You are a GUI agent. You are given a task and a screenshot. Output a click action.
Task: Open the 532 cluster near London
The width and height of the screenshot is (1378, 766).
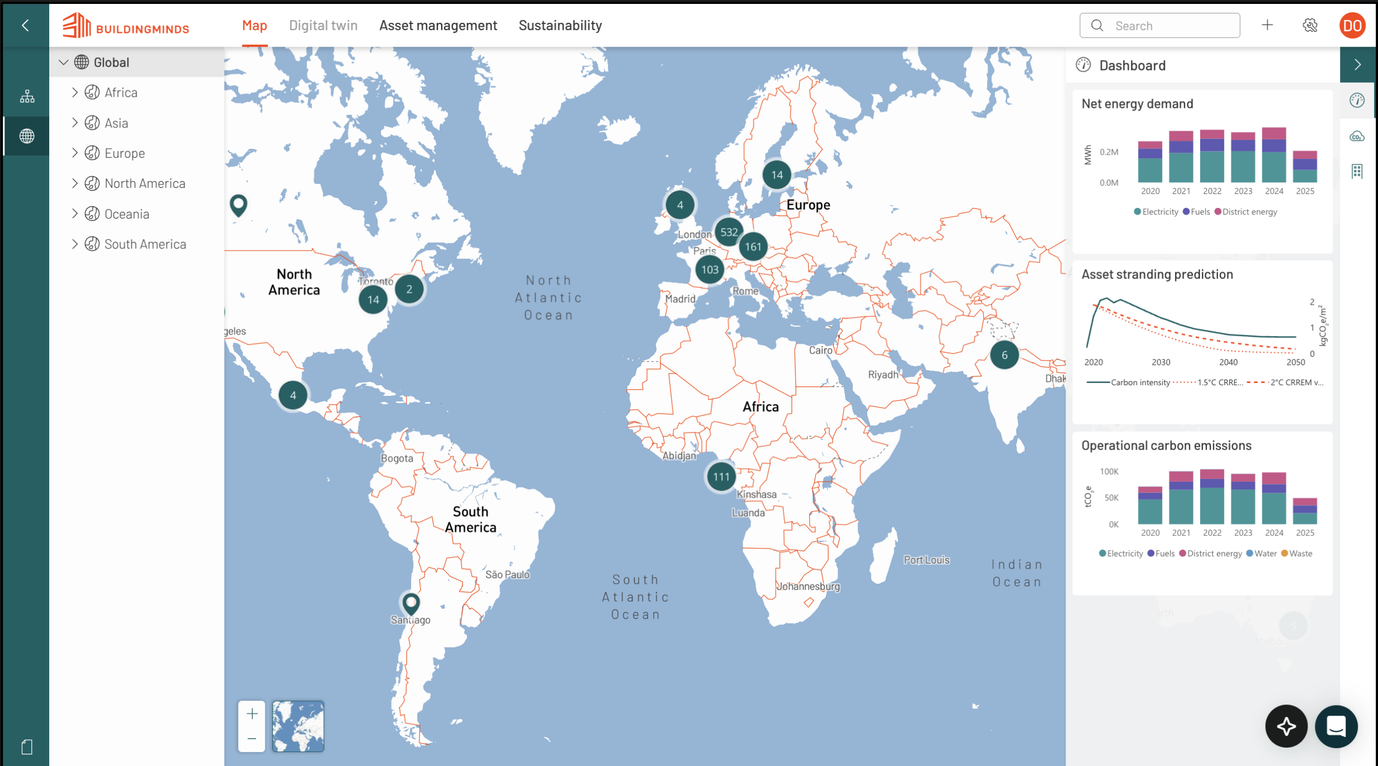[x=729, y=232]
